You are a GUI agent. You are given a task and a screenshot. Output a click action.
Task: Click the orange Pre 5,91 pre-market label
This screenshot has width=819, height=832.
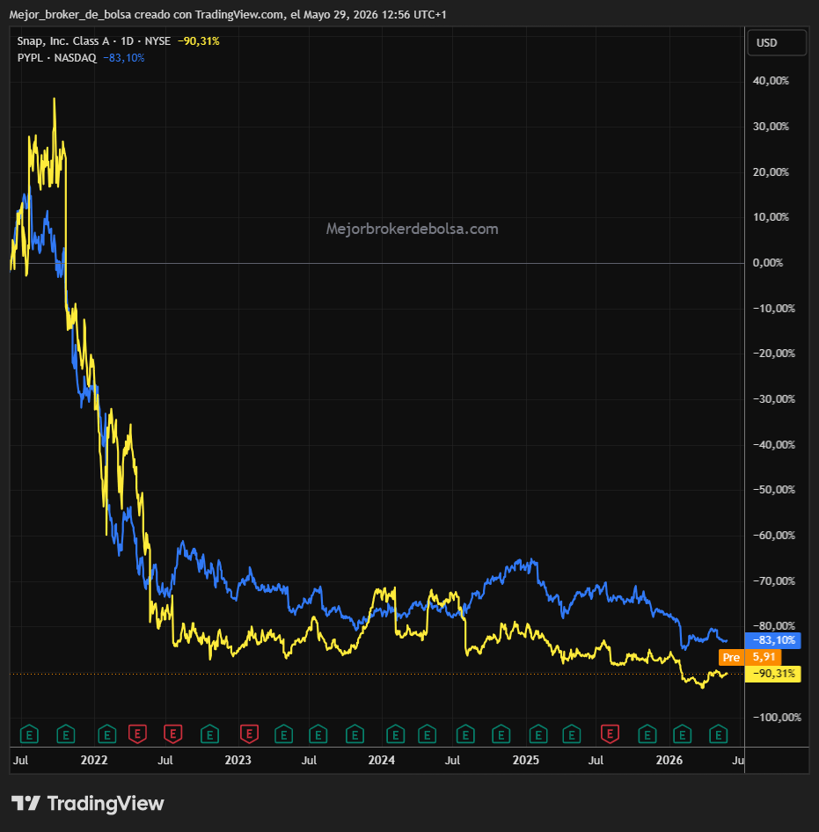tap(750, 658)
